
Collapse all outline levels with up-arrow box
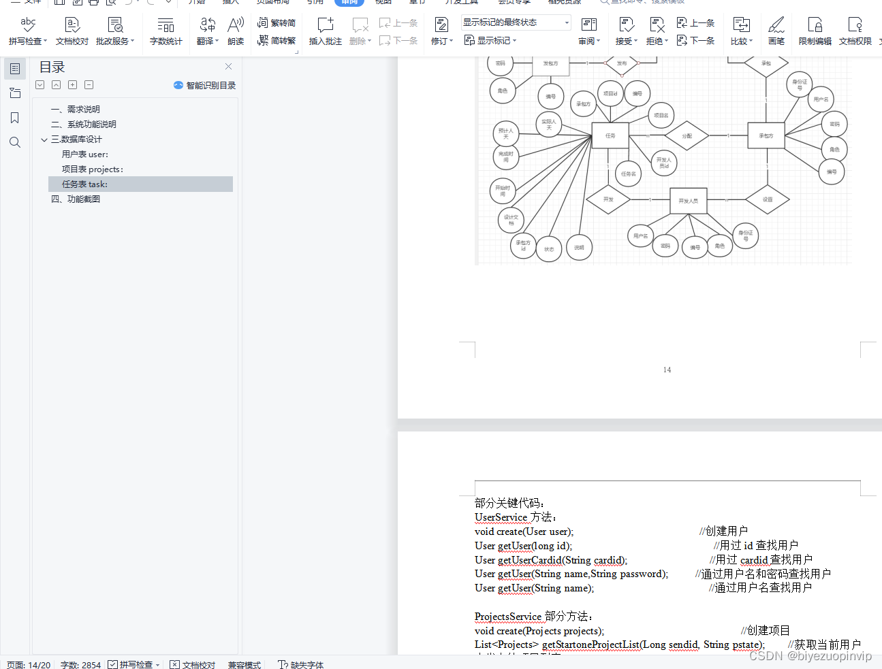[x=57, y=85]
